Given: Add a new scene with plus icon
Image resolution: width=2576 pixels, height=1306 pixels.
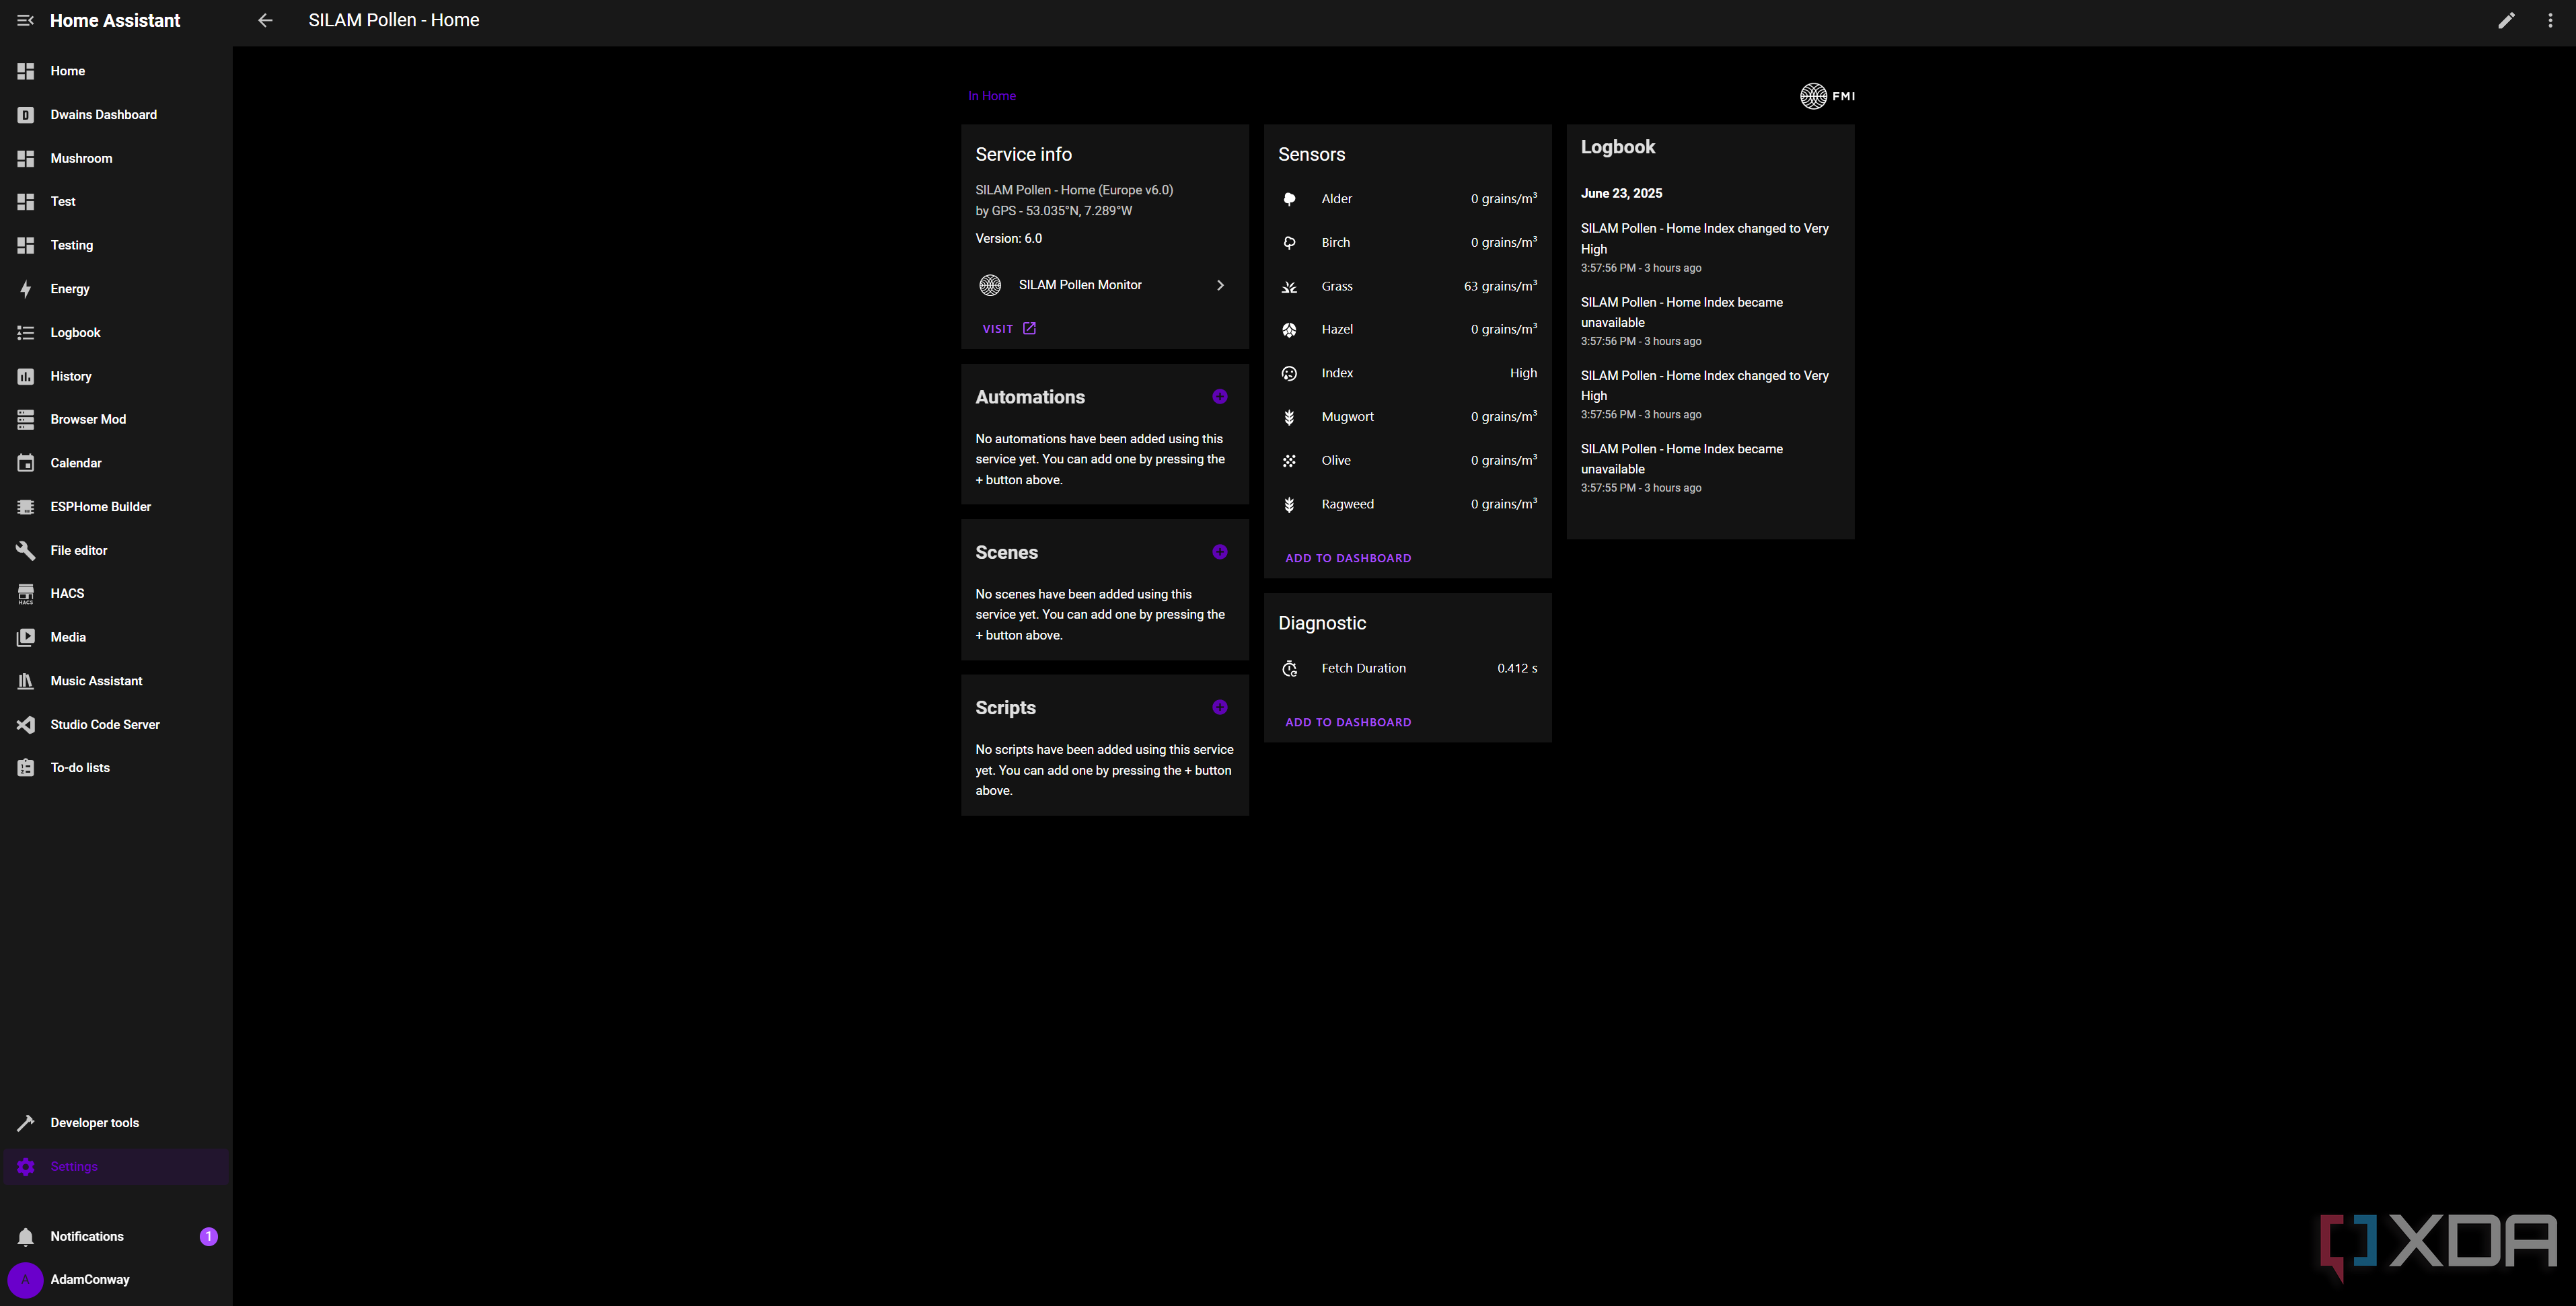Looking at the screenshot, I should (1220, 551).
